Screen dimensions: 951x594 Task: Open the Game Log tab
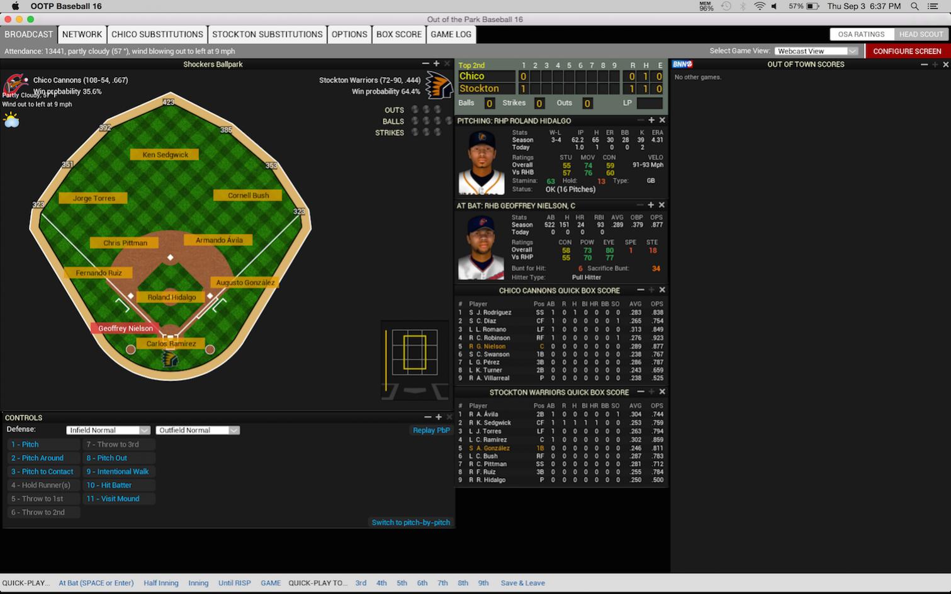point(451,35)
